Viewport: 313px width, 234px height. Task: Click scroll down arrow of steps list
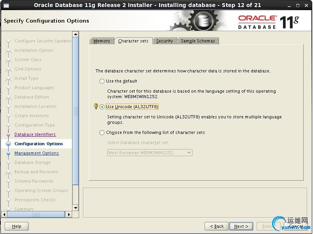coord(76,208)
